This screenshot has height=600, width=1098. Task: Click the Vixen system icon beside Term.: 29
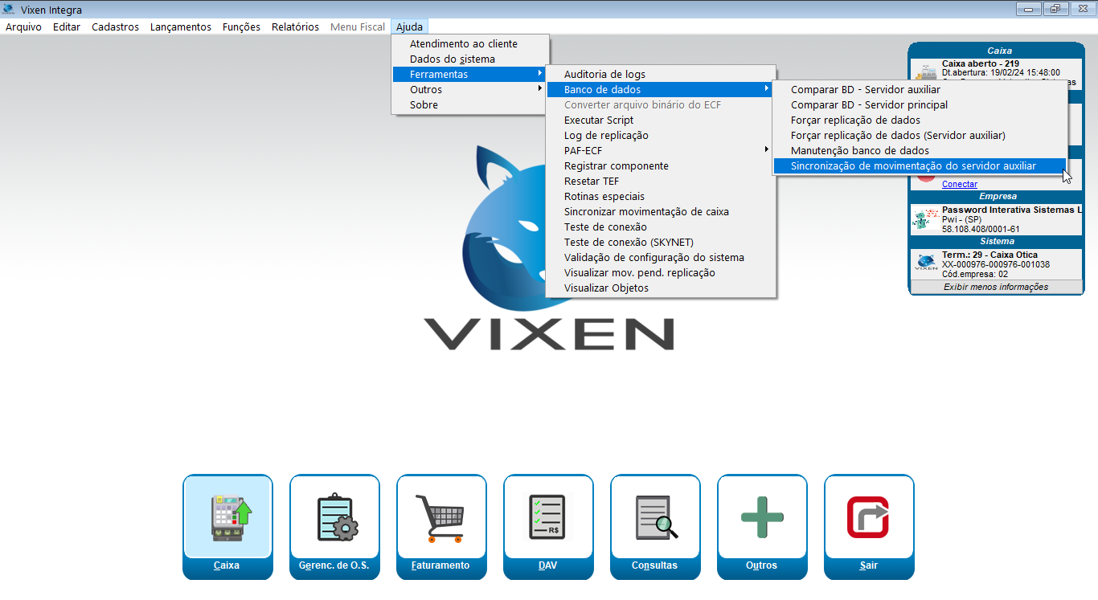(925, 263)
